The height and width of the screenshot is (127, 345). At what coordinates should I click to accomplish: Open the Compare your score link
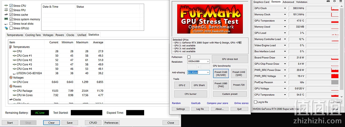pyautogui.click(x=217, y=103)
